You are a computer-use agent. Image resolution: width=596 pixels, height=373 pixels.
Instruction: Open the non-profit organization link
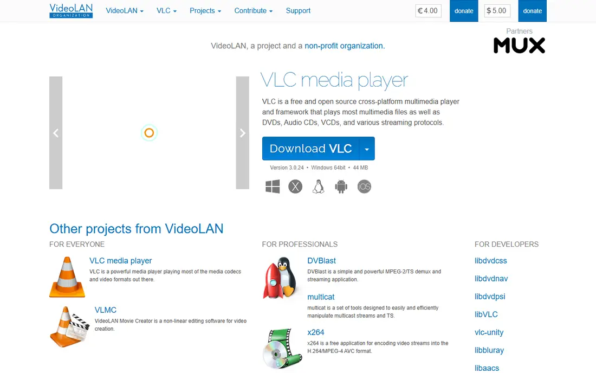(345, 46)
